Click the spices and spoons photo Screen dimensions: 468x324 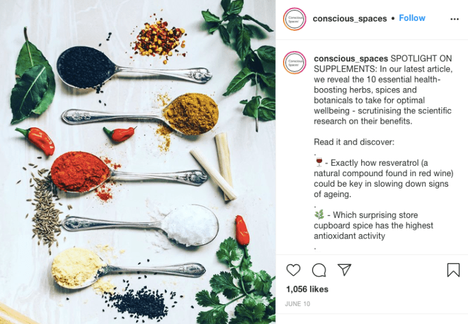138,162
